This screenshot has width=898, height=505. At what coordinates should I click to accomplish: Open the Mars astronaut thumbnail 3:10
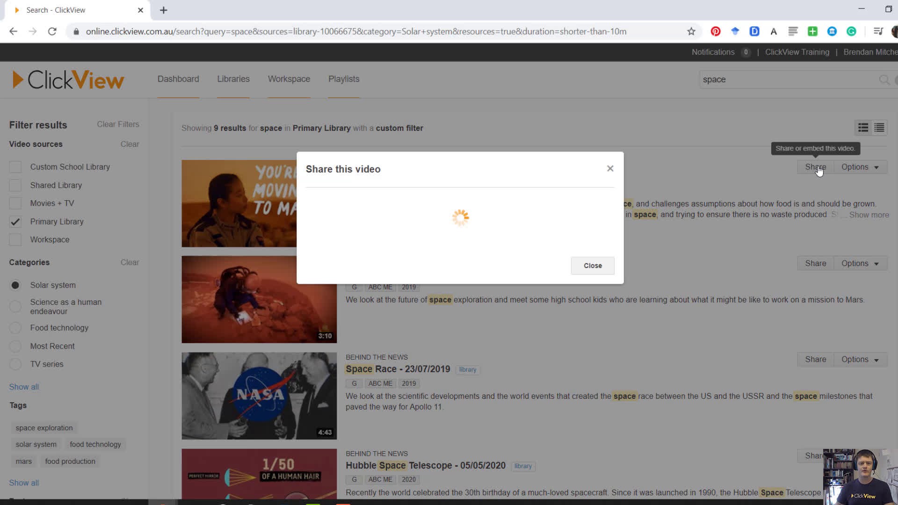(x=259, y=299)
